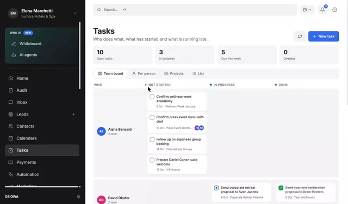
Task: Add a new lead with the plus icon
Action: [73, 114]
